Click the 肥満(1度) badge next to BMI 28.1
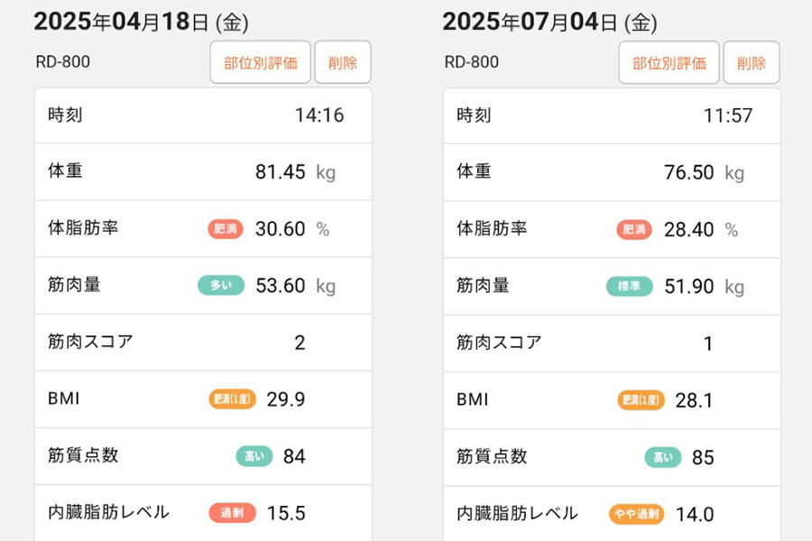The width and height of the screenshot is (812, 541). click(641, 400)
